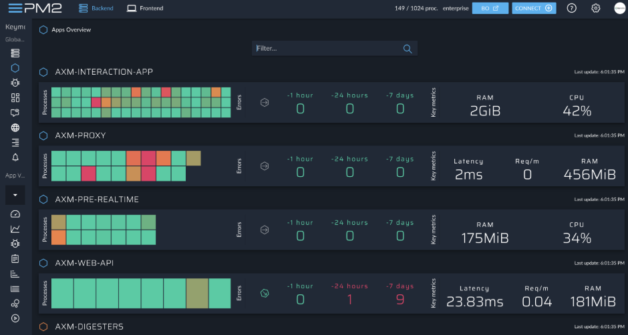628x335 pixels.
Task: Click the orange hexagon beside AXM-DIGESTERS
Action: pos(43,326)
